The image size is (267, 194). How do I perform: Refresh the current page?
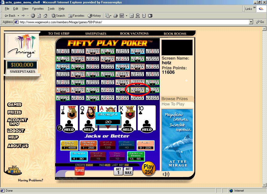tap(39, 16)
